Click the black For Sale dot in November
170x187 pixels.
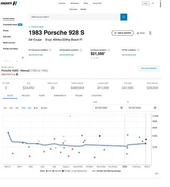click(100, 136)
